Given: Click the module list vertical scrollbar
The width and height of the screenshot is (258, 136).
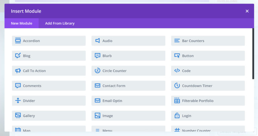Looking at the screenshot, I should [x=253, y=54].
